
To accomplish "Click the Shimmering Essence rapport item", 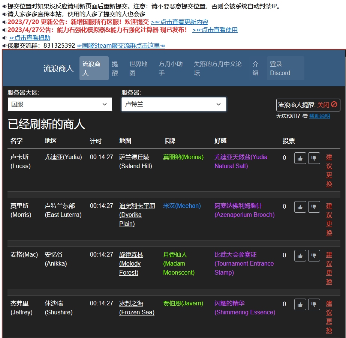I will point(245,308).
